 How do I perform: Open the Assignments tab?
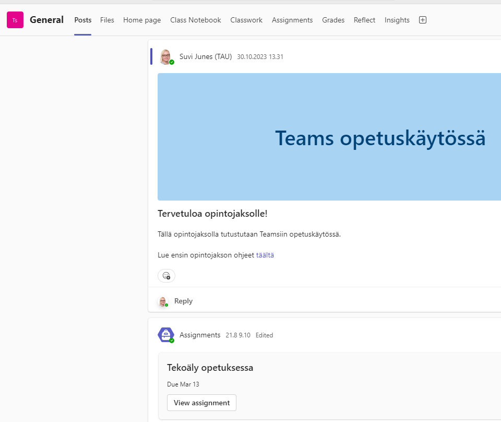point(292,20)
